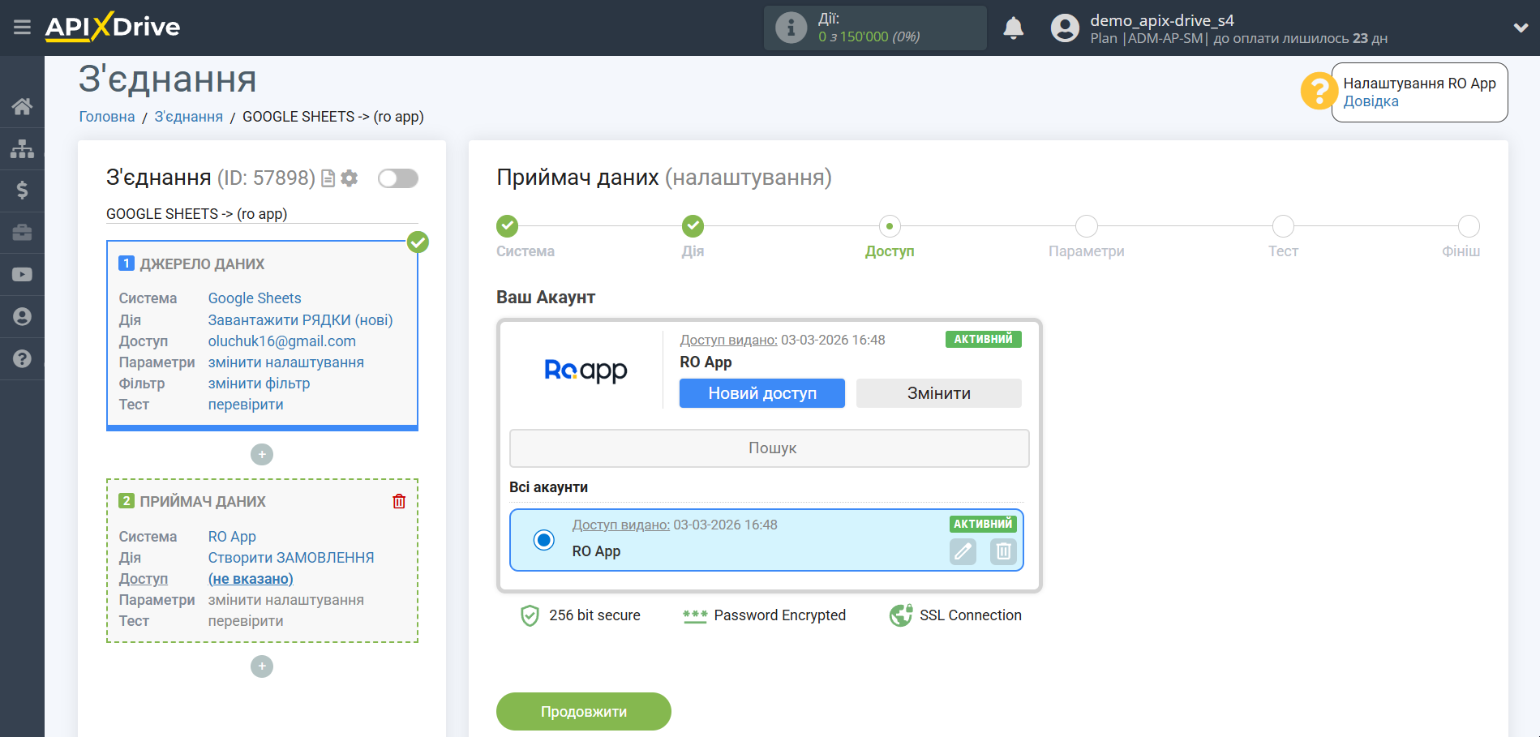1540x737 pixels.
Task: Click plus to add step between blocks
Action: tap(261, 454)
